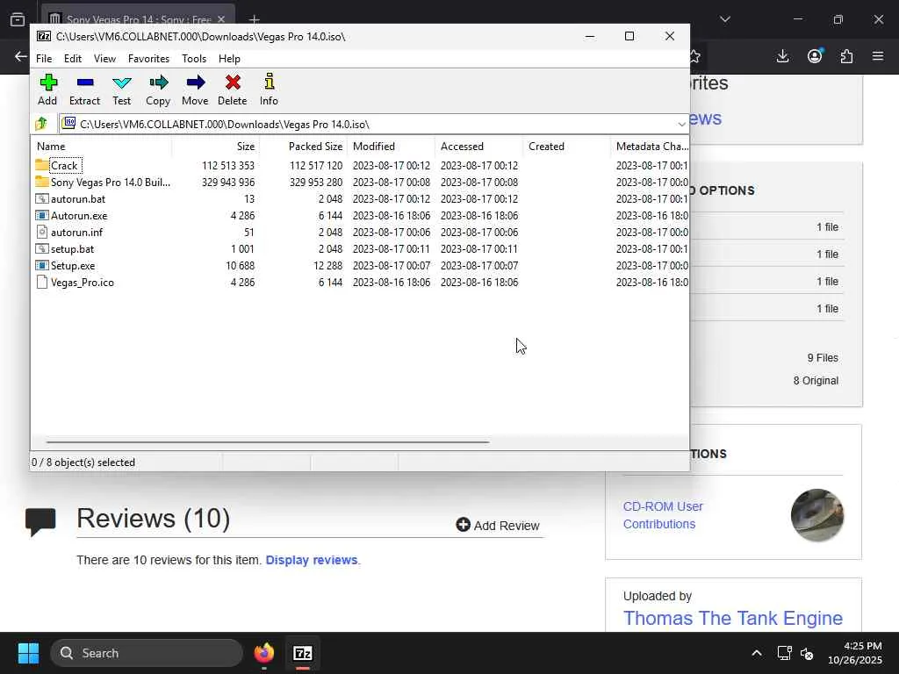The image size is (899, 674).
Task: Click the Display reviews link
Action: point(312,560)
